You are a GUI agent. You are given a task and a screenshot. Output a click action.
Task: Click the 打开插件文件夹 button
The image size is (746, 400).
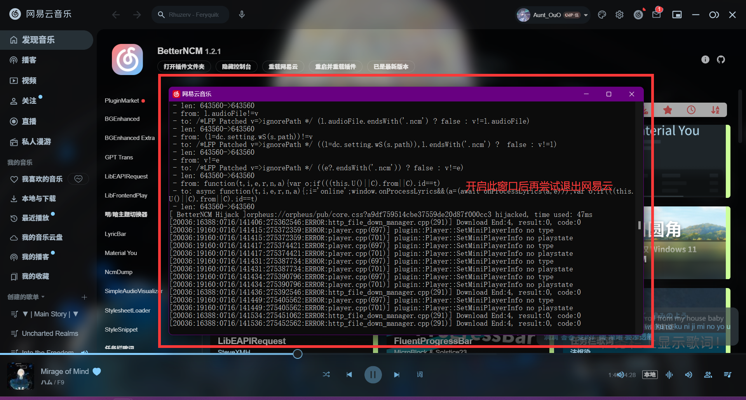(184, 66)
